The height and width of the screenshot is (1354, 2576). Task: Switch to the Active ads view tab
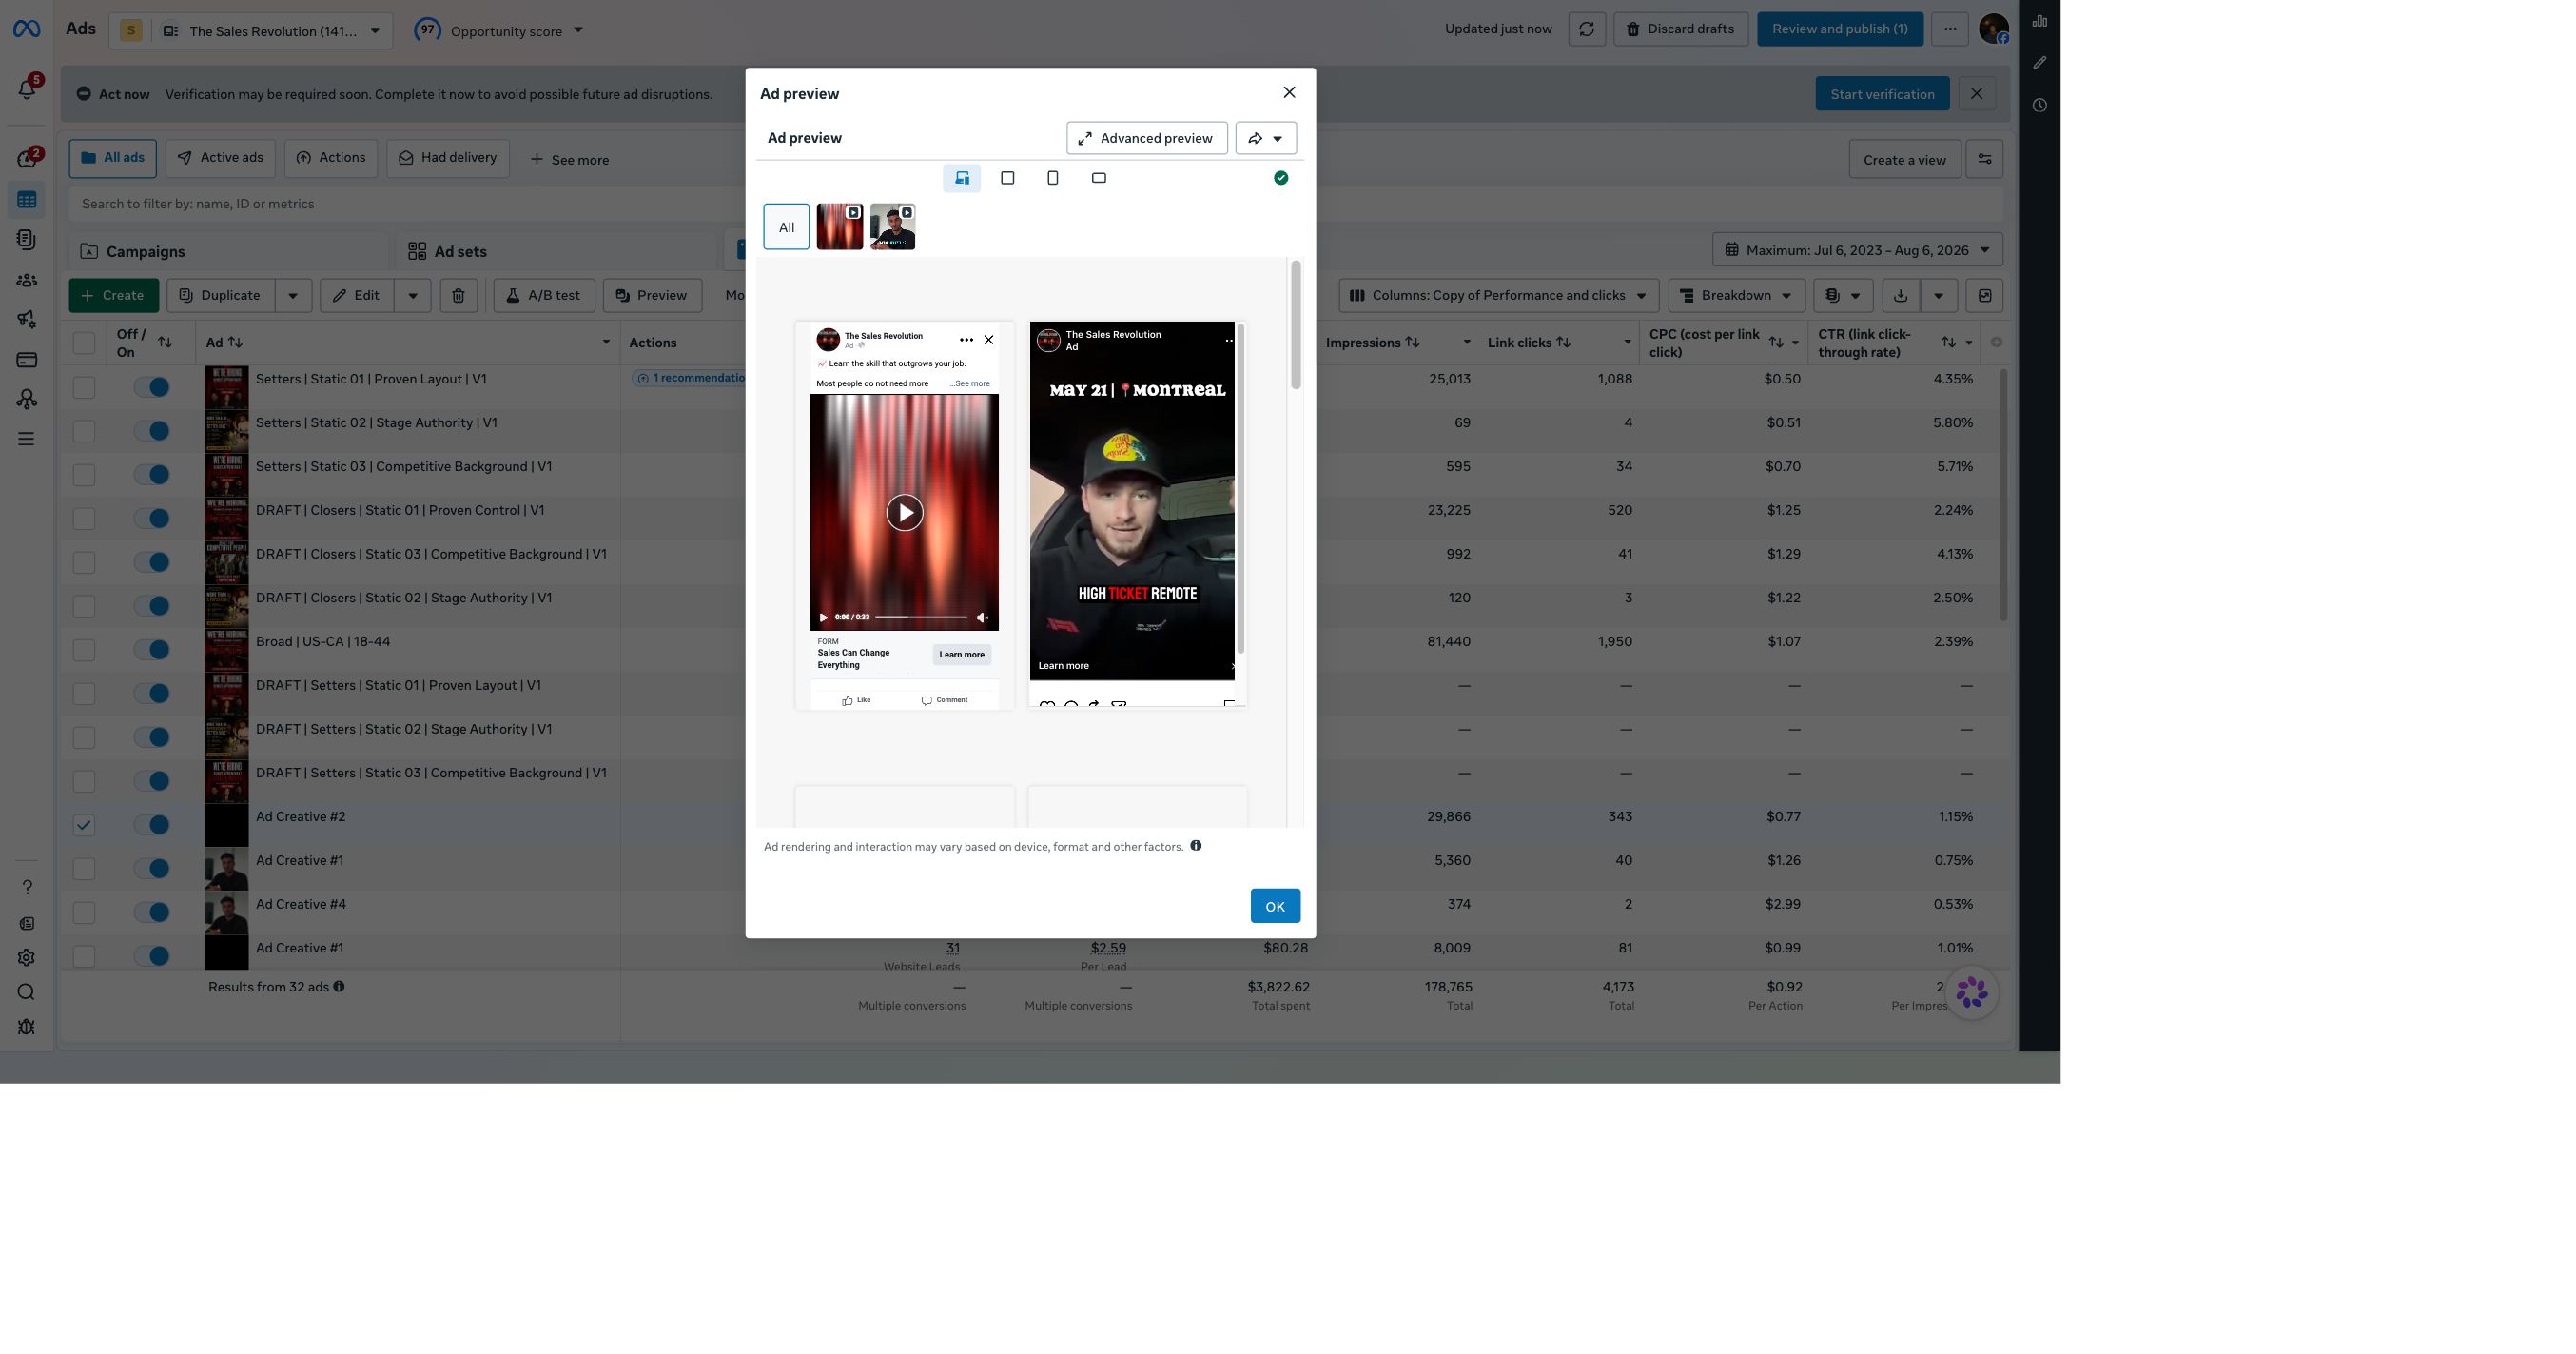tap(220, 158)
